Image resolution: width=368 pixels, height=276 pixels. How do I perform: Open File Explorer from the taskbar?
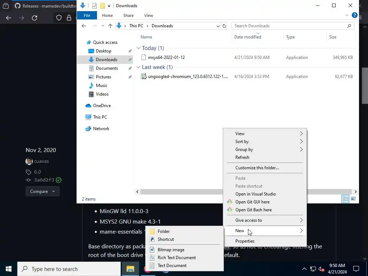coord(130,269)
